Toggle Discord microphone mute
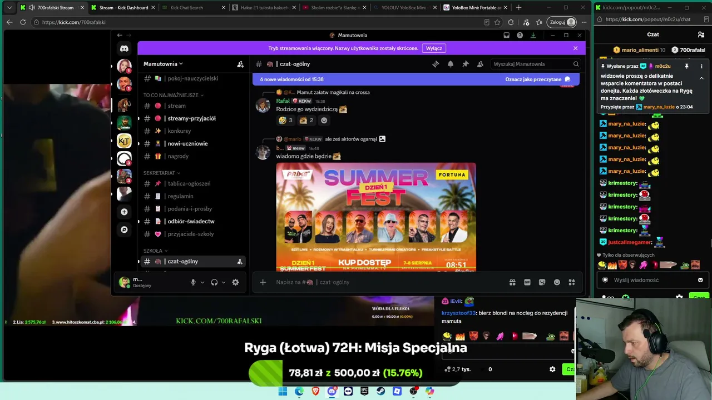Viewport: 712px width, 400px height. 193,282
